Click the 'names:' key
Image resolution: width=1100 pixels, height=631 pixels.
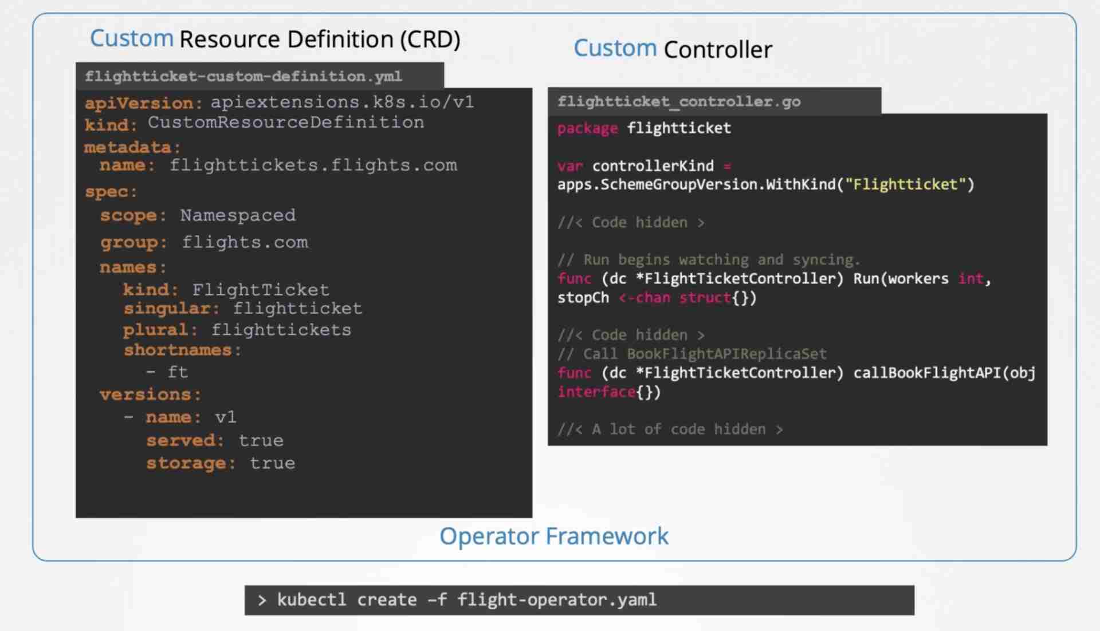click(133, 267)
